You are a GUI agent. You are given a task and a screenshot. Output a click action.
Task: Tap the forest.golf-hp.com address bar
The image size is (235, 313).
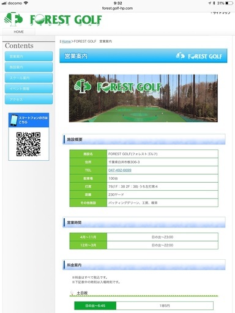click(117, 8)
